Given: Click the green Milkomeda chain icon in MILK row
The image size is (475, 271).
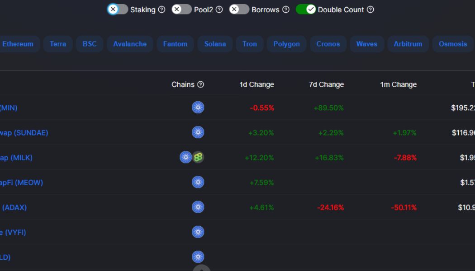Looking at the screenshot, I should [198, 157].
